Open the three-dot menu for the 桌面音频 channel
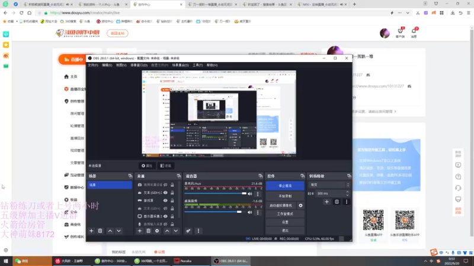This screenshot has height=266, width=474. pyautogui.click(x=258, y=212)
